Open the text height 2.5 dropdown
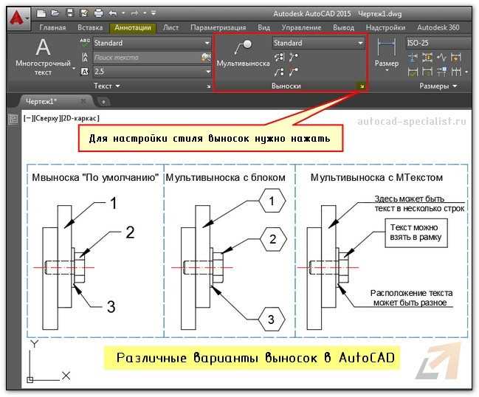 pos(208,72)
